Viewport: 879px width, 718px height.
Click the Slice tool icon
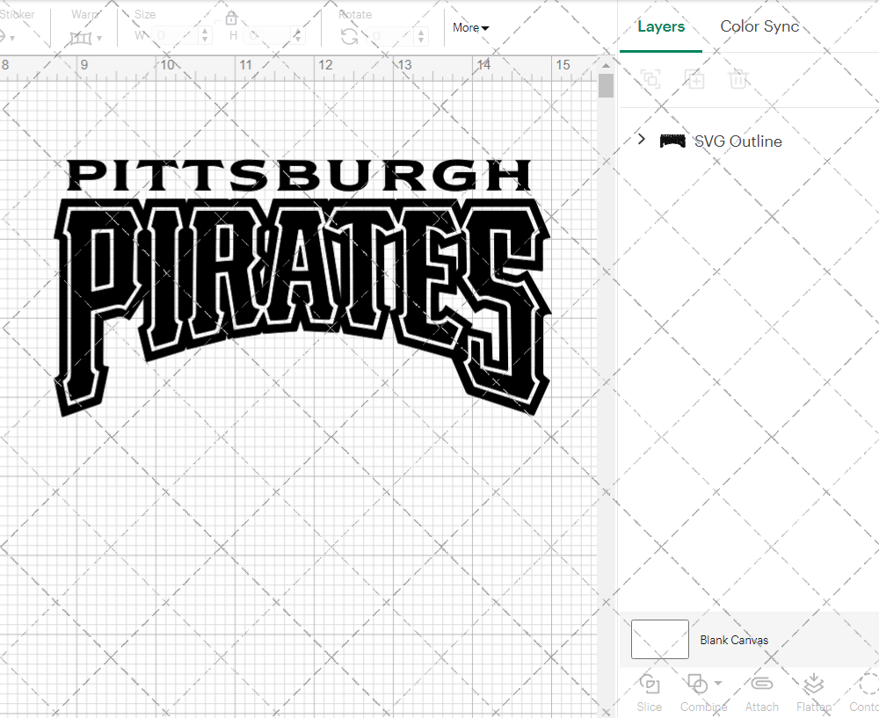(x=650, y=685)
